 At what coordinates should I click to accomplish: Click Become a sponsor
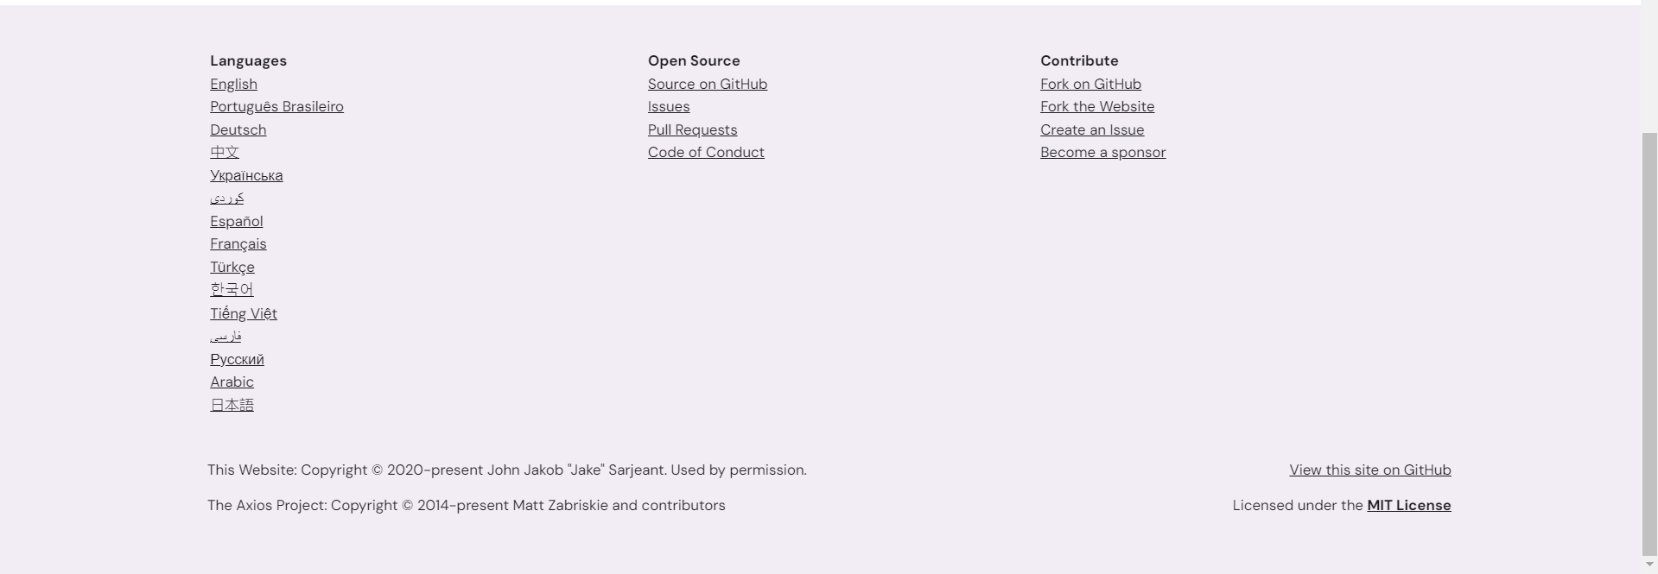1102,152
